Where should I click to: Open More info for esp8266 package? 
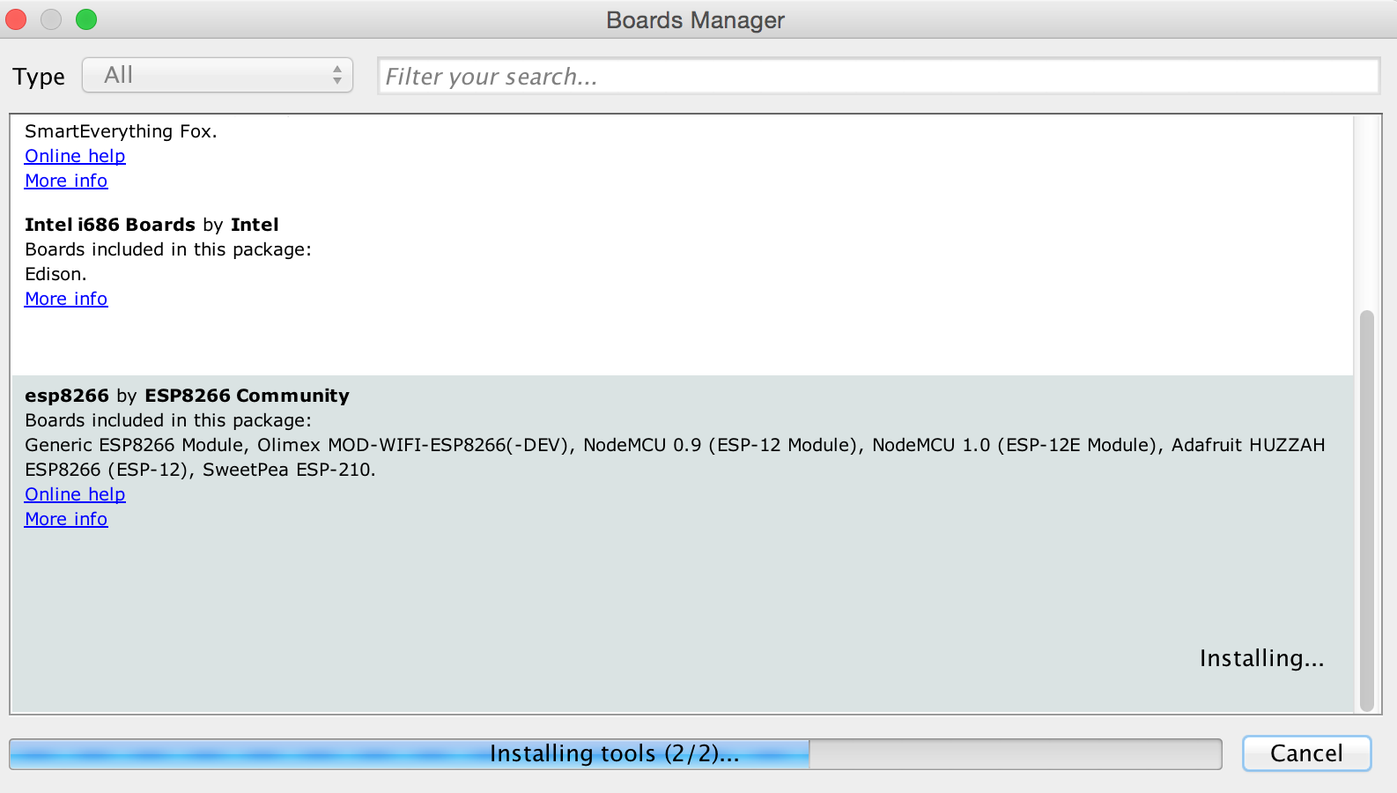point(66,519)
